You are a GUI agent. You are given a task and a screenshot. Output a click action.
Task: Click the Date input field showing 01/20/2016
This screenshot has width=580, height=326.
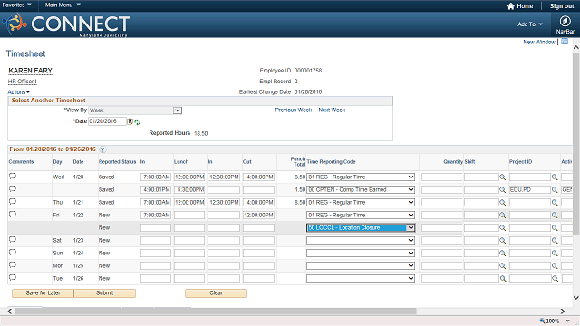point(107,121)
